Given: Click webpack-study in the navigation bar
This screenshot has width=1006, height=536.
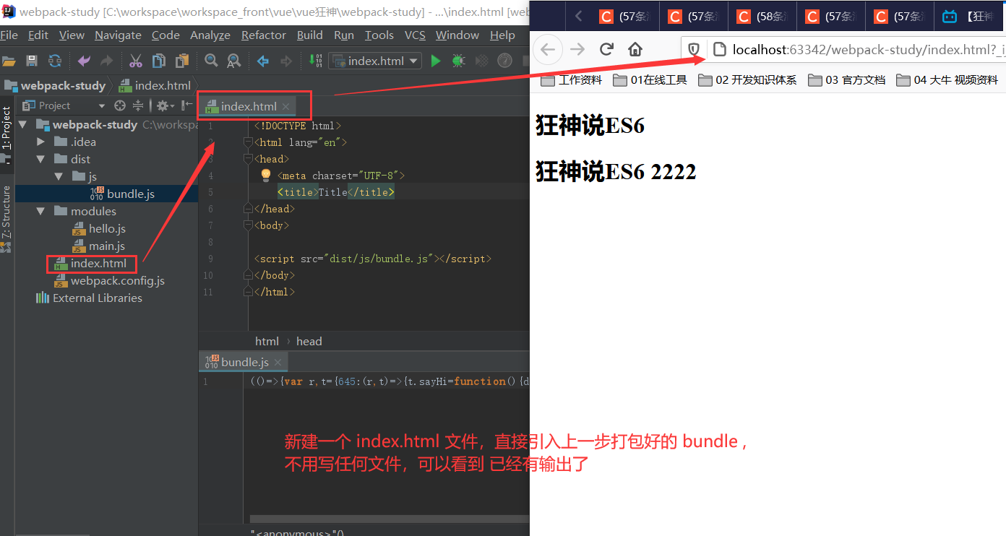Looking at the screenshot, I should (x=55, y=85).
